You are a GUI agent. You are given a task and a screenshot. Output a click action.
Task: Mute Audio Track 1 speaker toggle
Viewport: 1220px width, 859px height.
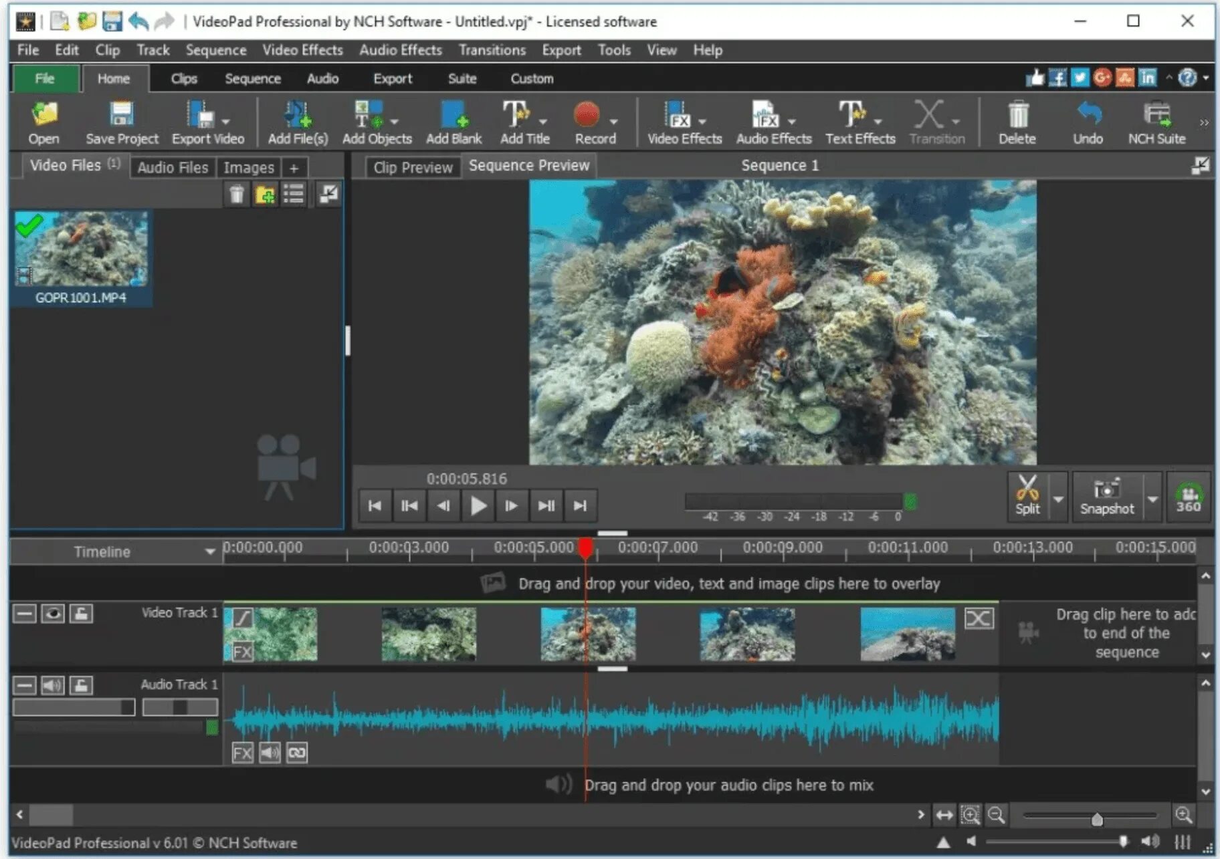tap(53, 685)
